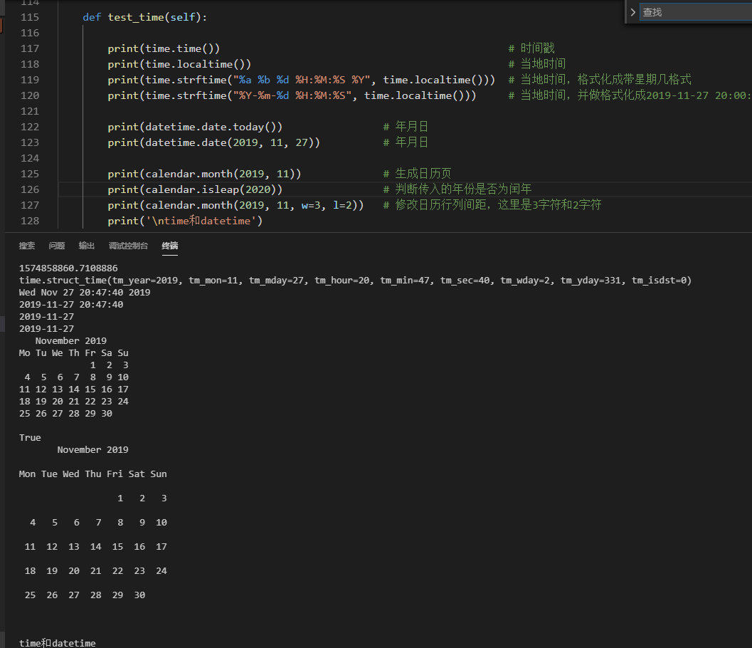Select the 终端 panel tab
The height and width of the screenshot is (648, 752).
coord(170,246)
